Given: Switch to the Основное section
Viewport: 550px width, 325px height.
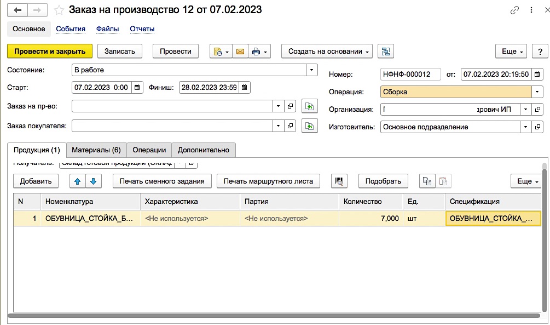Looking at the screenshot, I should (x=29, y=29).
